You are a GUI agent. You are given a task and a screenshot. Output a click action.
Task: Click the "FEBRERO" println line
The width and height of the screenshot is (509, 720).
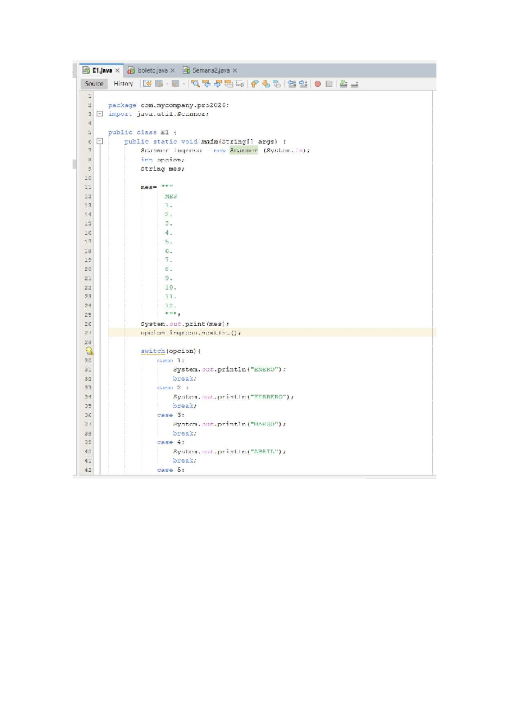tap(233, 397)
